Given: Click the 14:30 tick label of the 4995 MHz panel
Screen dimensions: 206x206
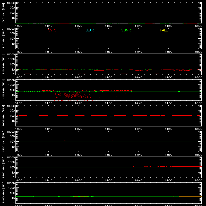Looking at the screenshot, I should tap(108, 155).
